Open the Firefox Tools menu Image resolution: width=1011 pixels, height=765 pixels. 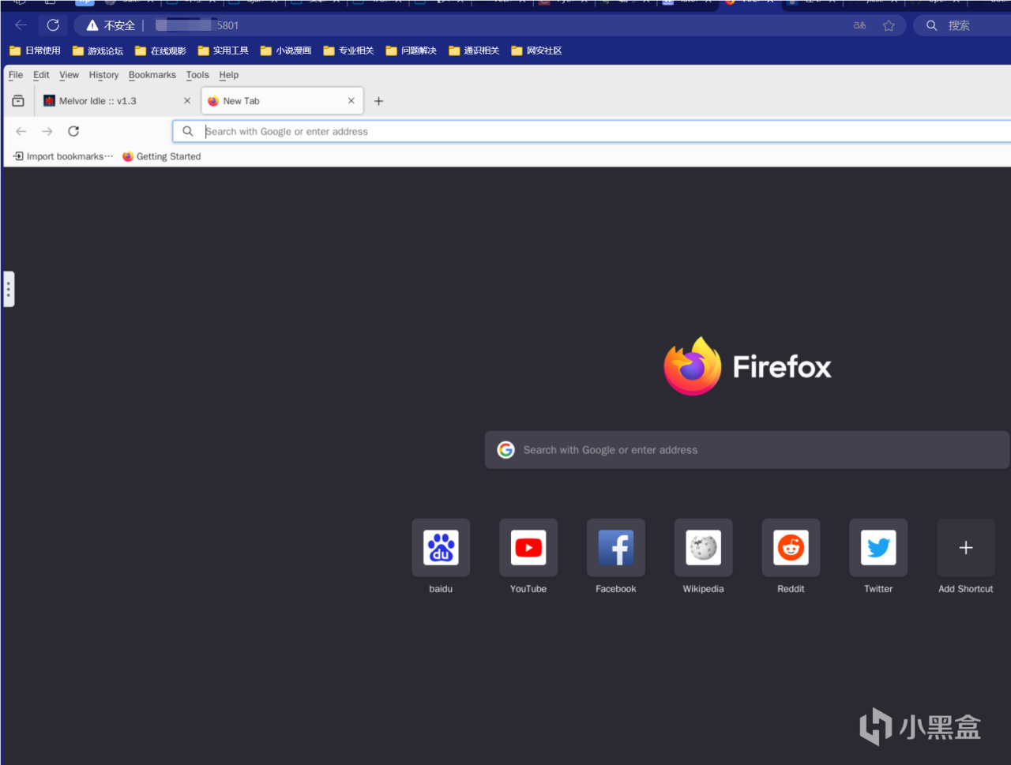coord(197,75)
